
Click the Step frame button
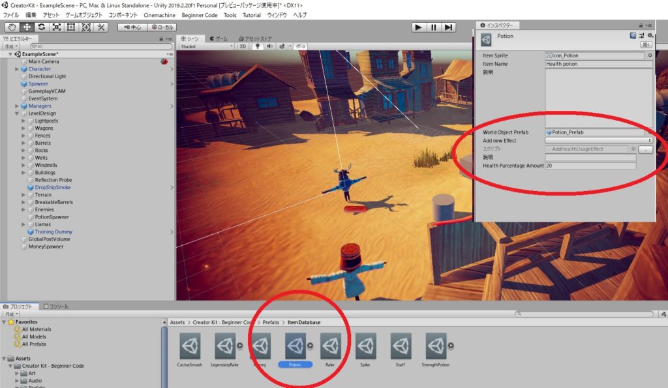coord(448,27)
